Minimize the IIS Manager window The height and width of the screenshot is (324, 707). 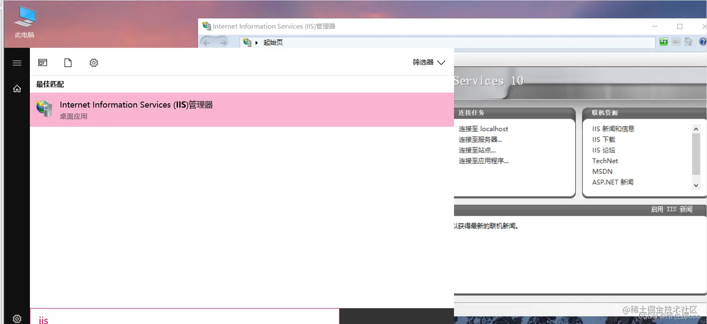655,26
